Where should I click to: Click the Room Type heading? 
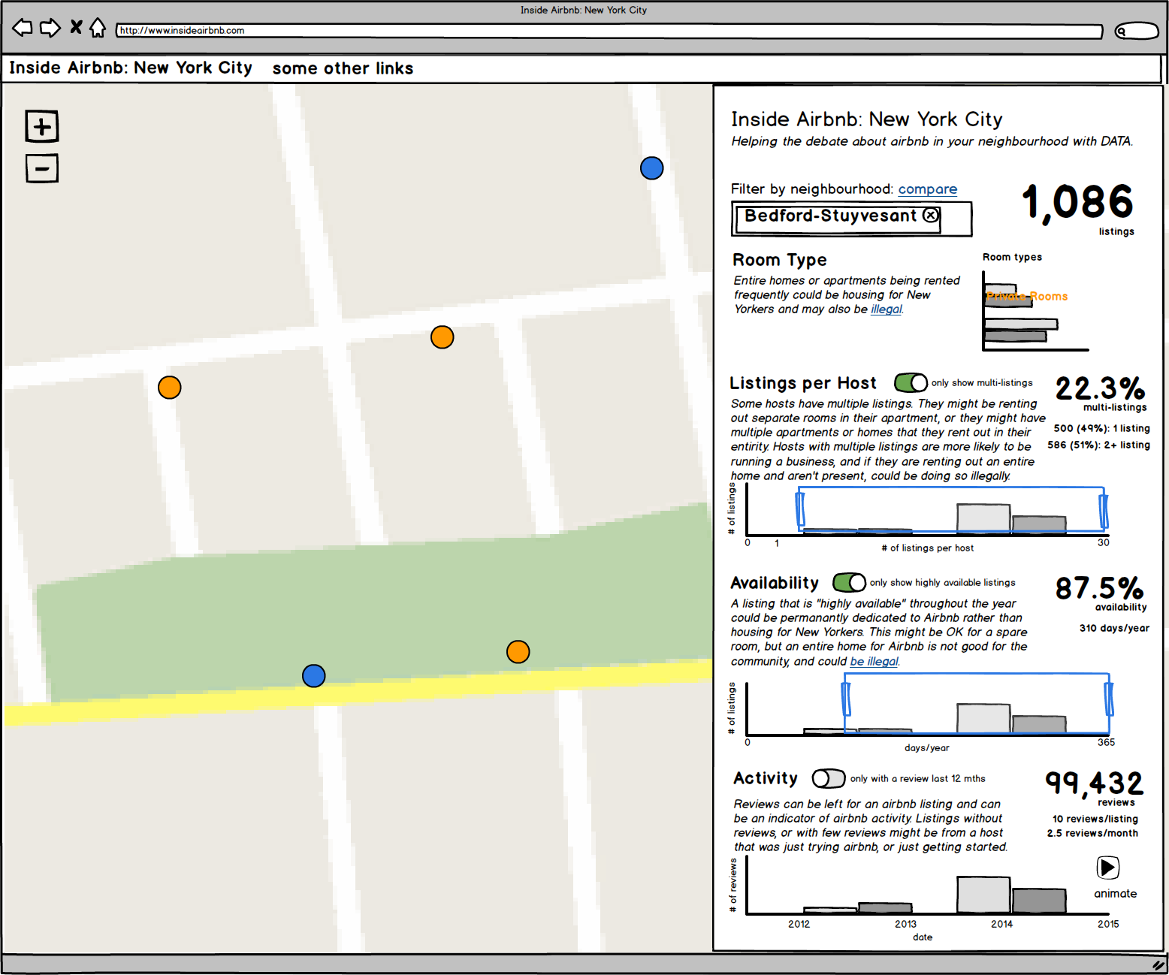tap(780, 260)
